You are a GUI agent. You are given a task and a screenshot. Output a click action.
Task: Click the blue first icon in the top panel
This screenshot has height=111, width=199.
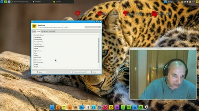(2, 2)
